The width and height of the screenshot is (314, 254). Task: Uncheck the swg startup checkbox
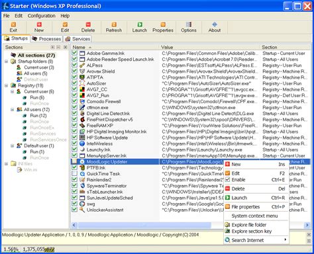pos(74,204)
